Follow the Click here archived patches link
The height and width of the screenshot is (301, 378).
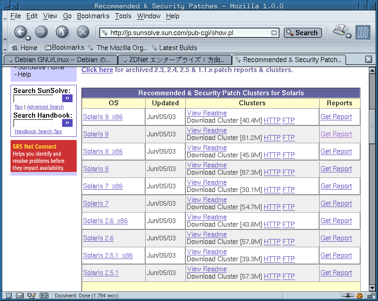pyautogui.click(x=97, y=70)
